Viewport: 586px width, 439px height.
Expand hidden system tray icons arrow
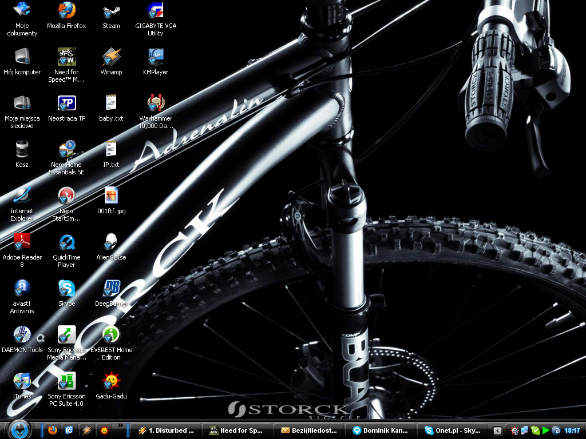point(497,431)
